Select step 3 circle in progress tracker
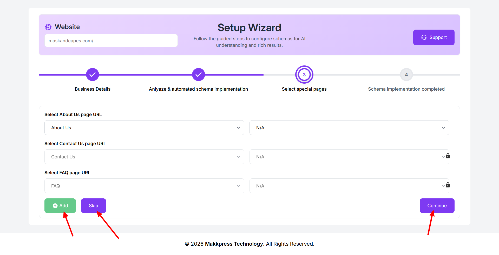Screen dimensions: 499x255 pyautogui.click(x=304, y=75)
